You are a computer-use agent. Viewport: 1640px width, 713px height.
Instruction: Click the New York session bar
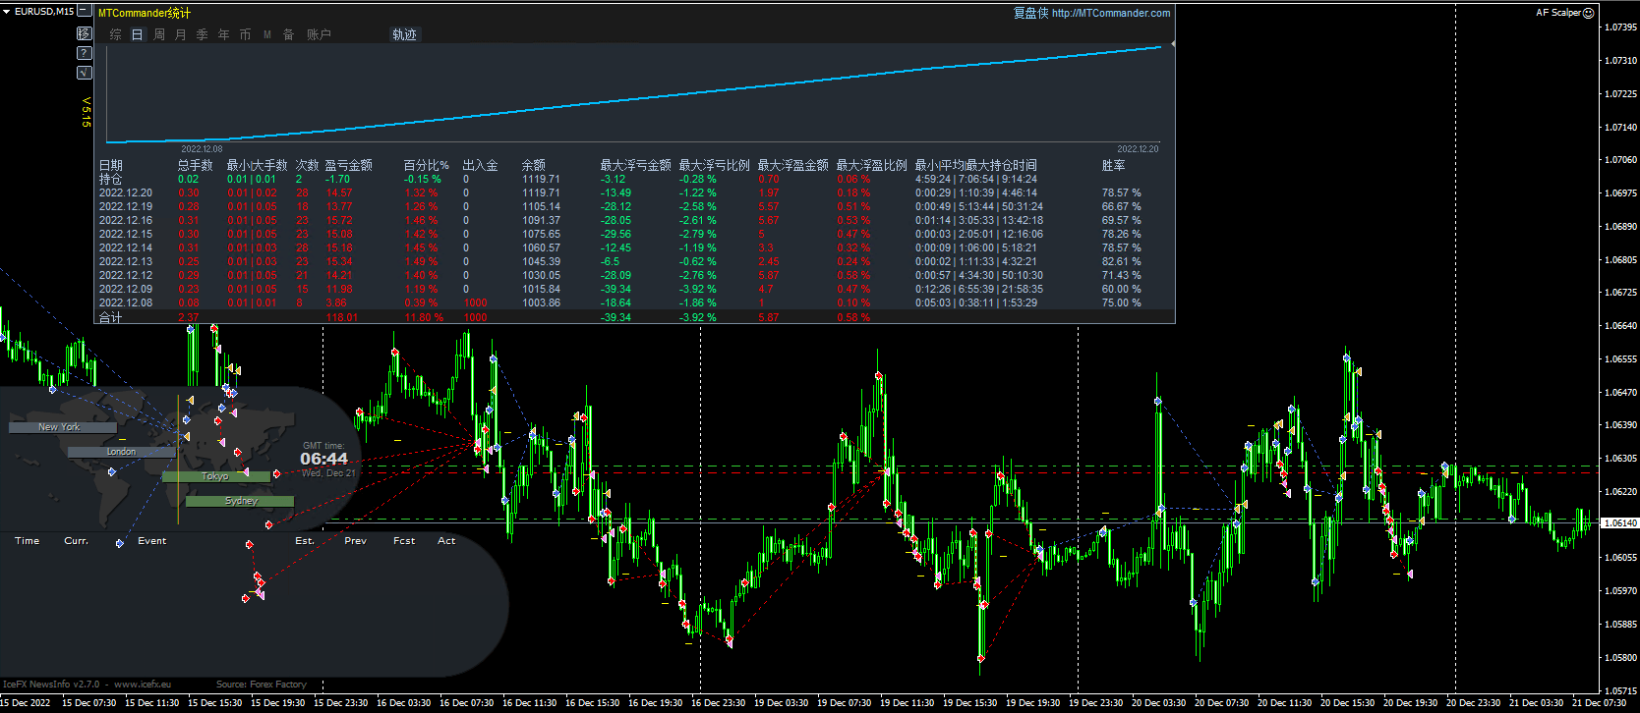coord(62,427)
